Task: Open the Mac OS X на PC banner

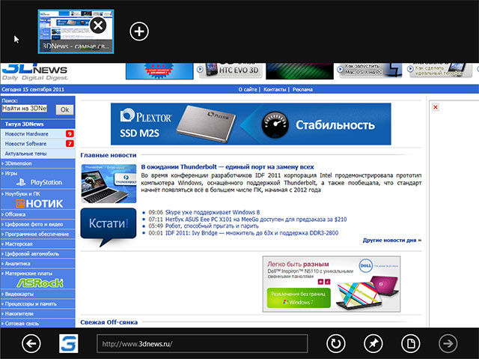Action: point(369,70)
